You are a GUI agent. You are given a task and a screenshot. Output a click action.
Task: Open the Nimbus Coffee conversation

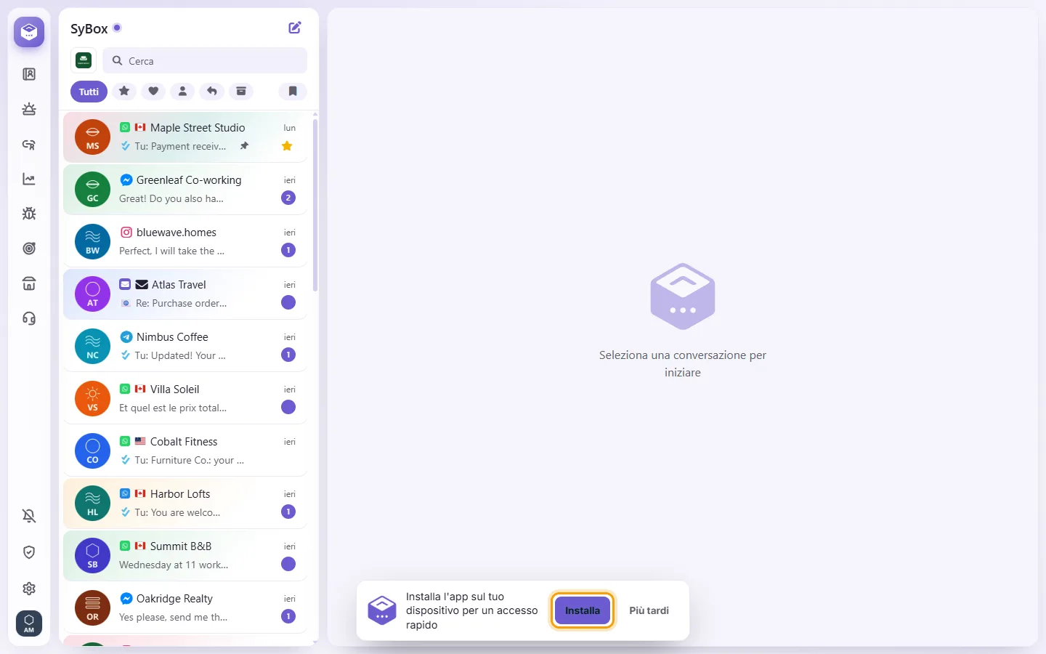click(x=185, y=346)
